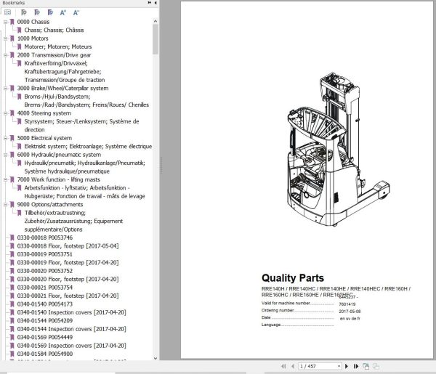
Task: Click the forklift illustration on the page
Action: (x=338, y=149)
